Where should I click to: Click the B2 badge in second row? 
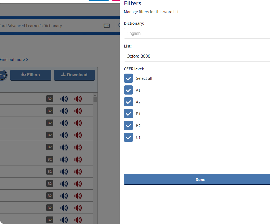[x=50, y=111]
